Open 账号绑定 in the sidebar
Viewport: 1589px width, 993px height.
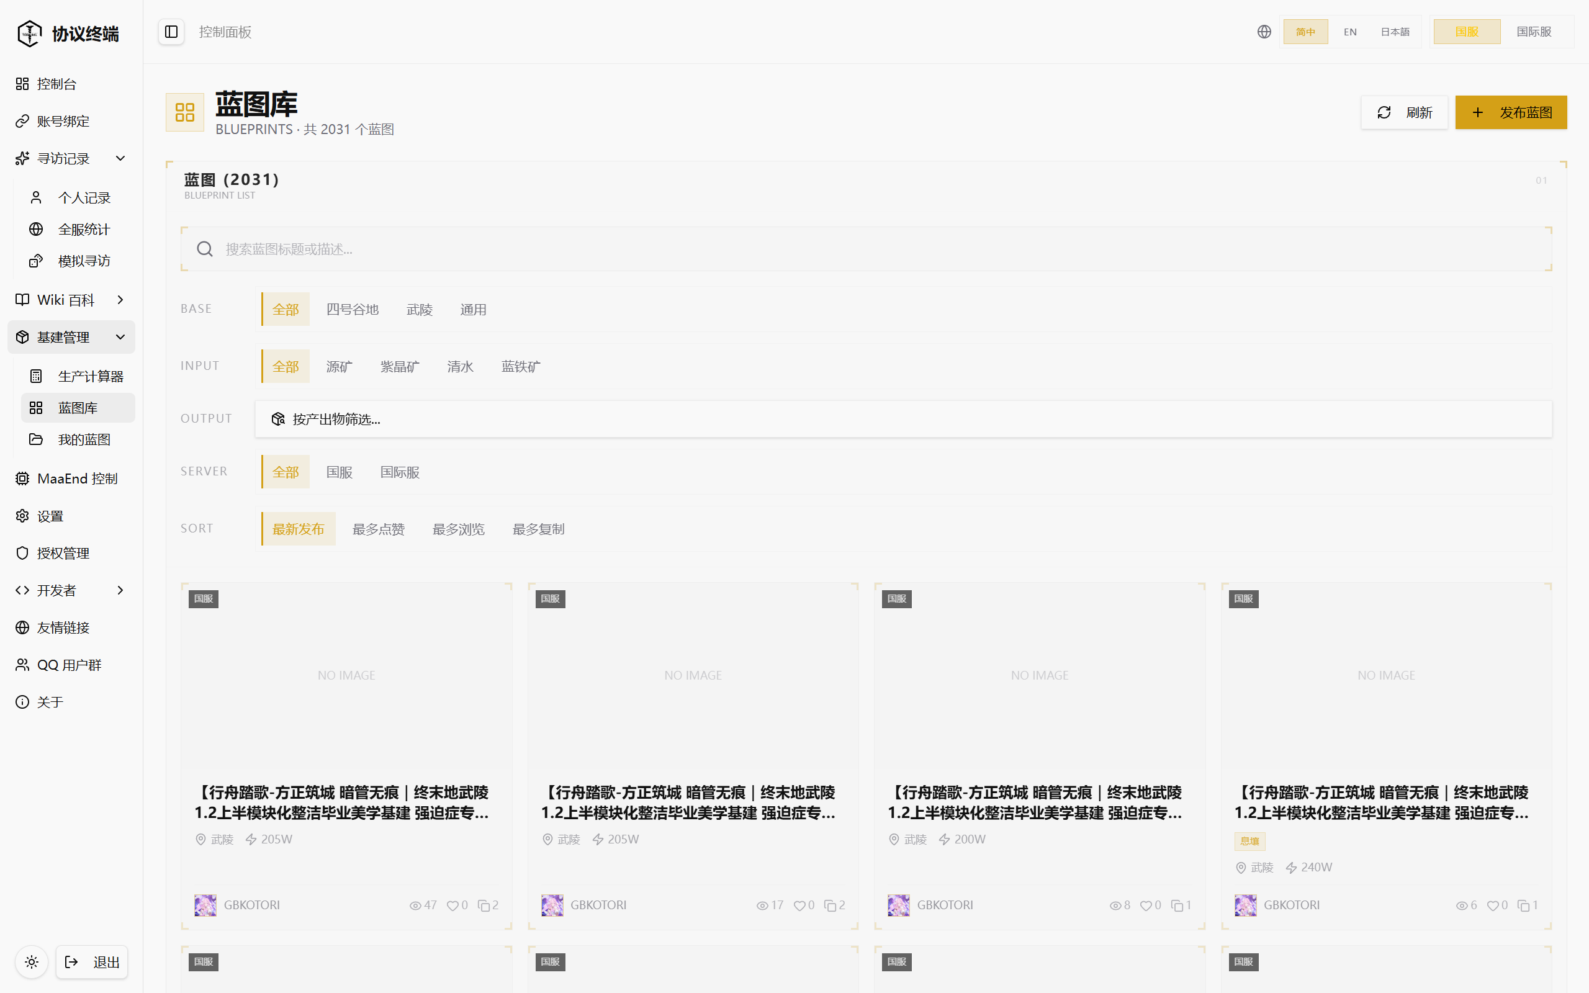[71, 121]
